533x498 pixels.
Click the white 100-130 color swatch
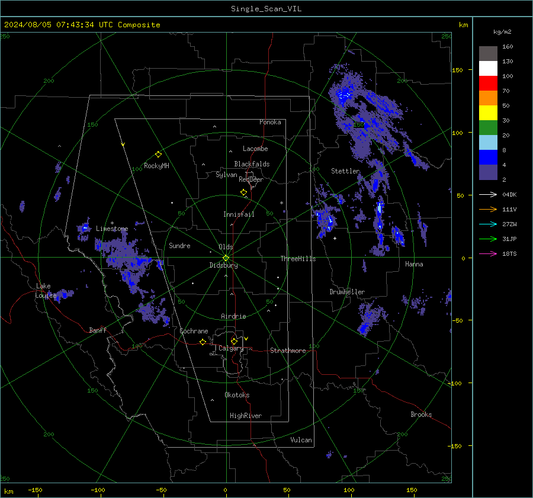coord(488,69)
